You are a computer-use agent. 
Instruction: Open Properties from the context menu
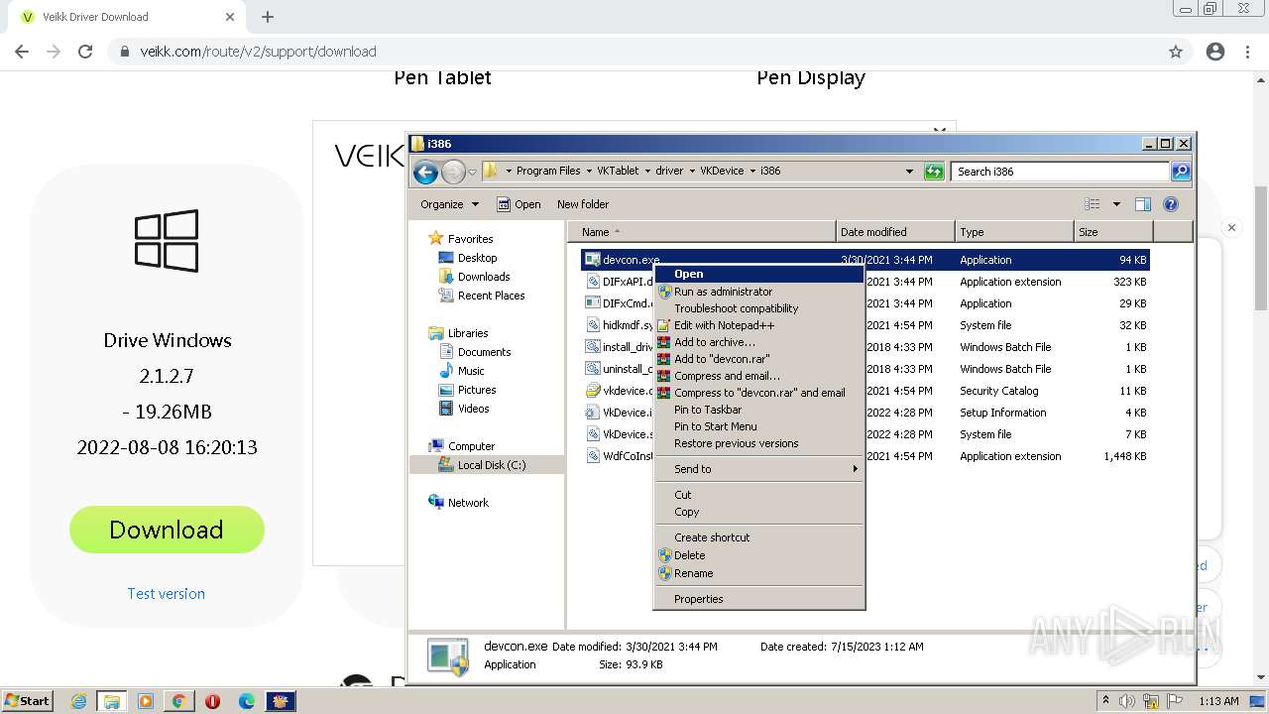click(758, 599)
